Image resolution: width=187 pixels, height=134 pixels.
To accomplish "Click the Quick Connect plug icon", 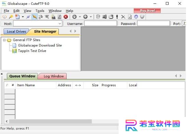I will pyautogui.click(x=28, y=17).
